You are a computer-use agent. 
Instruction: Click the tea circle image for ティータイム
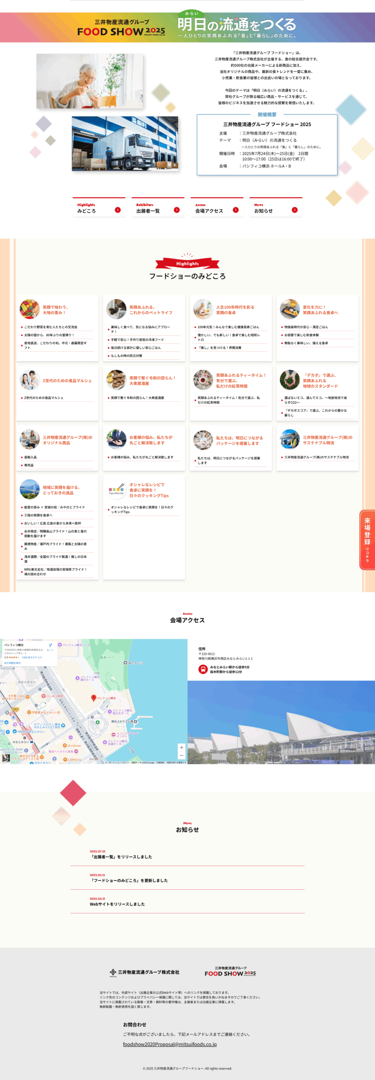203,380
